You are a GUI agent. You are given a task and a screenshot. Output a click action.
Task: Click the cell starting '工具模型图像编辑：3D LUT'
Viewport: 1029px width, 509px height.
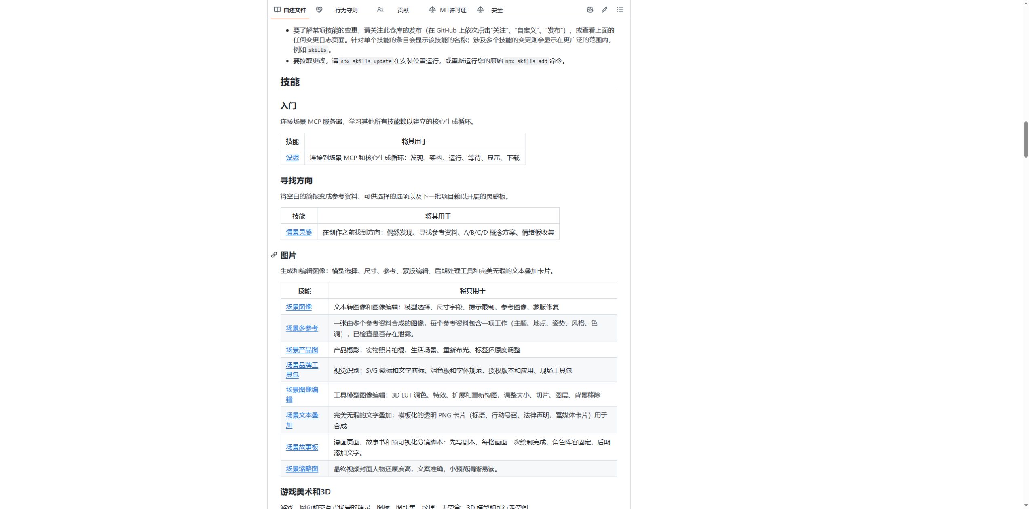point(472,395)
